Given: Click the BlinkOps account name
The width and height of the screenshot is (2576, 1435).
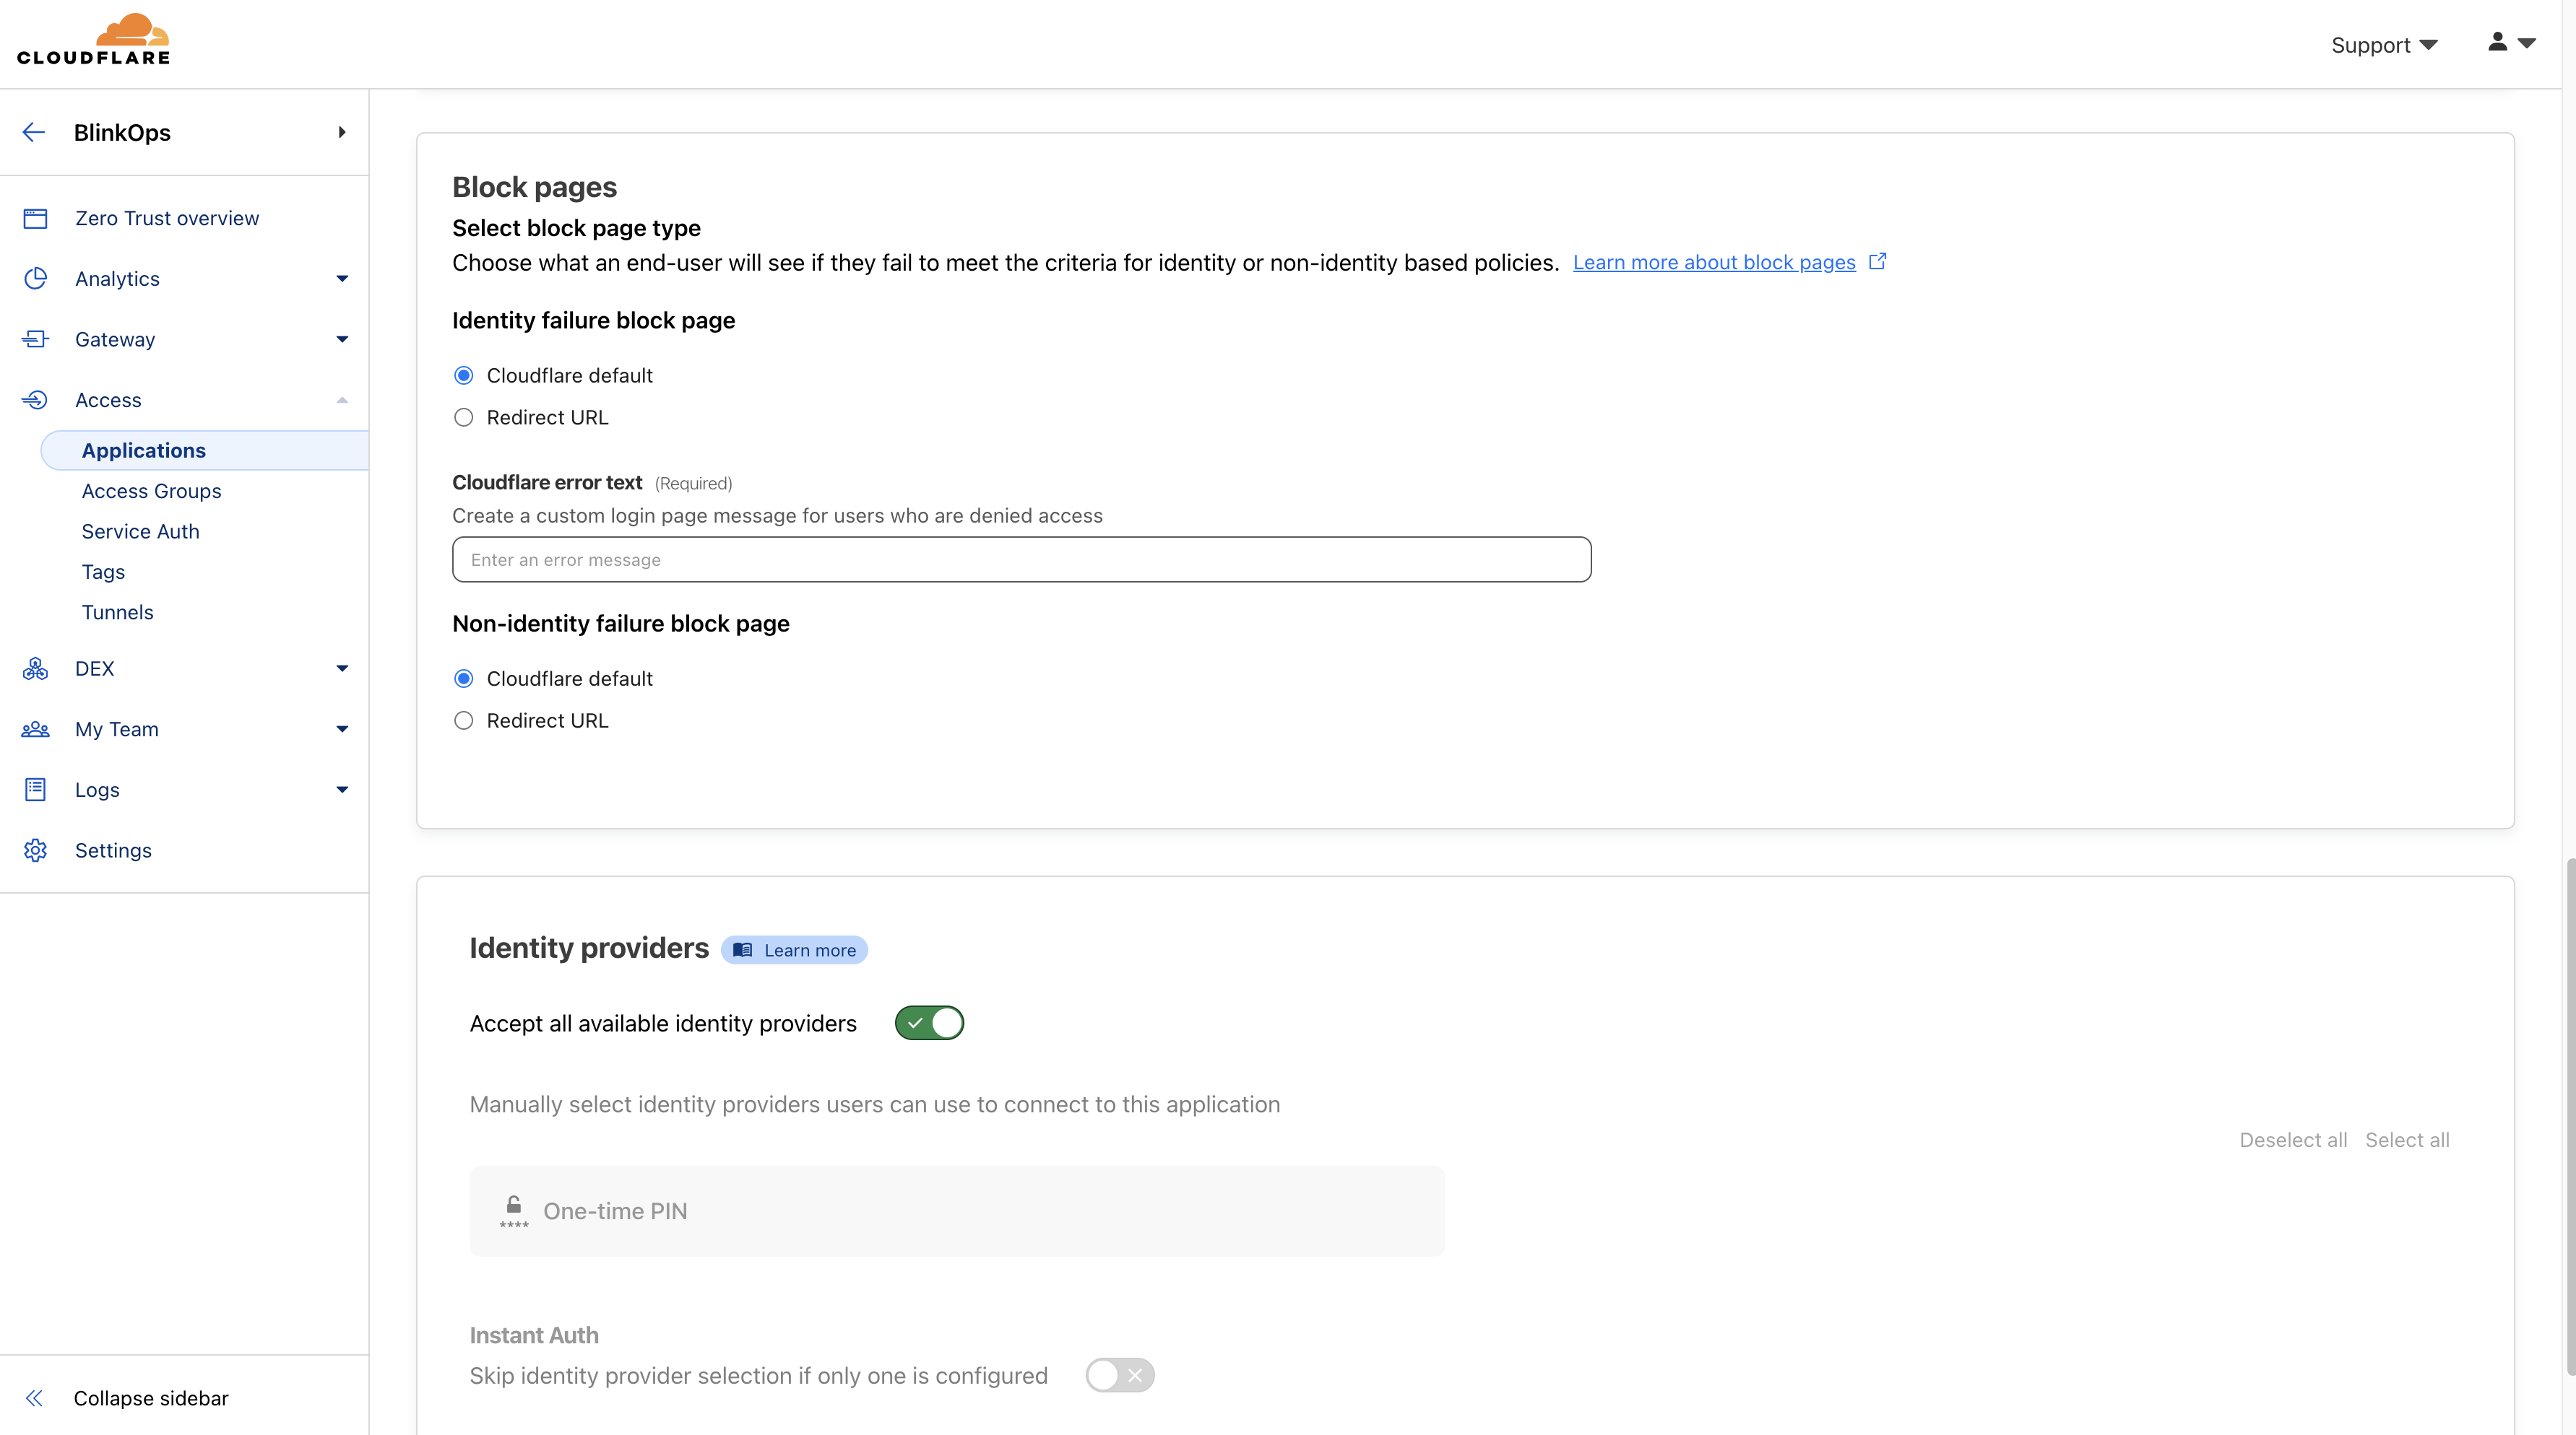Looking at the screenshot, I should click(x=122, y=132).
